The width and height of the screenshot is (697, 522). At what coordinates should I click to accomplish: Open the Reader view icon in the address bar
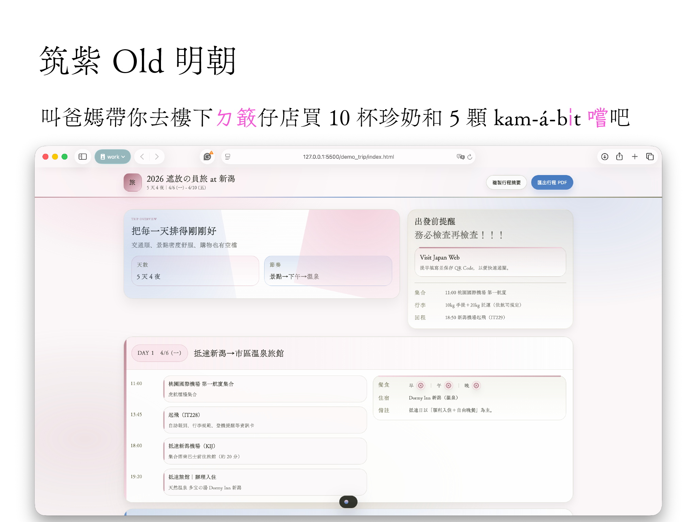pos(227,157)
